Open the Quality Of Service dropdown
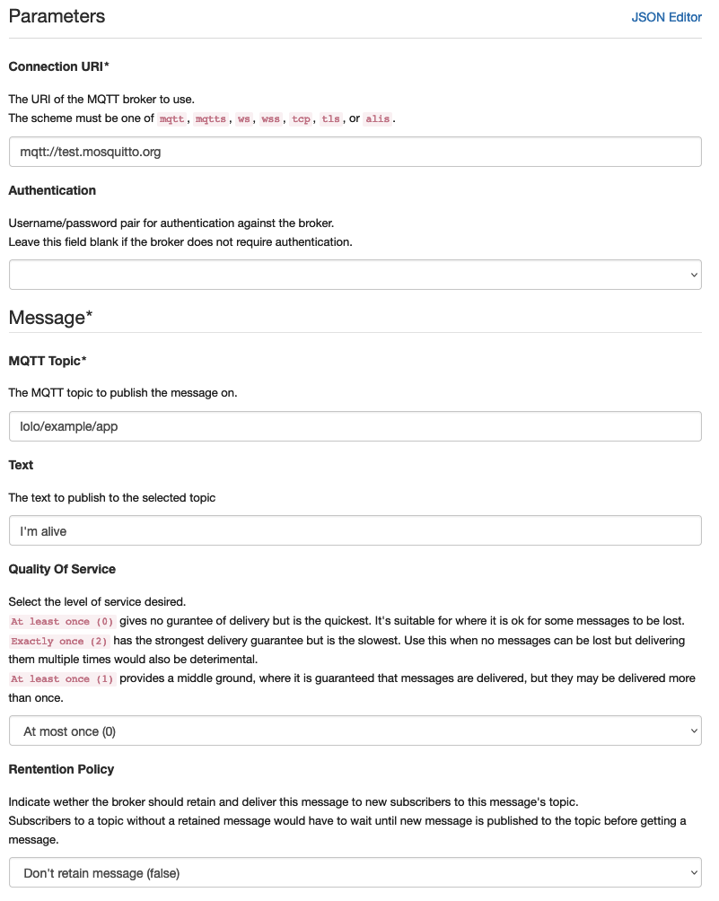 point(355,730)
